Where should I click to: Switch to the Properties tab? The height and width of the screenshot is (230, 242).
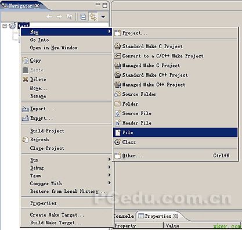pyautogui.click(x=158, y=216)
